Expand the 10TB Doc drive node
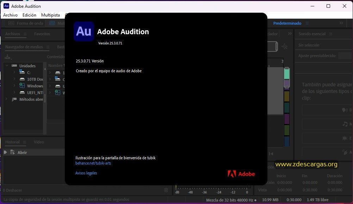Image resolution: width=353 pixels, height=204 pixels. (14, 79)
